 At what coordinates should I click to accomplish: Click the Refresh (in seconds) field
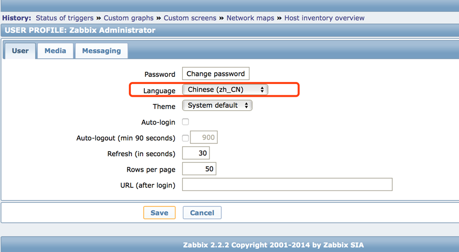(x=196, y=153)
